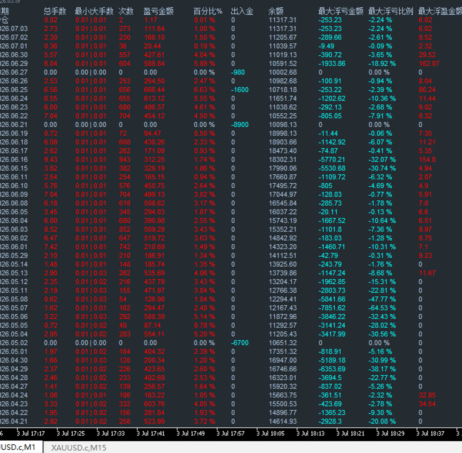
Task: Click the 最小|大手数 column header
Action: tap(94, 11)
